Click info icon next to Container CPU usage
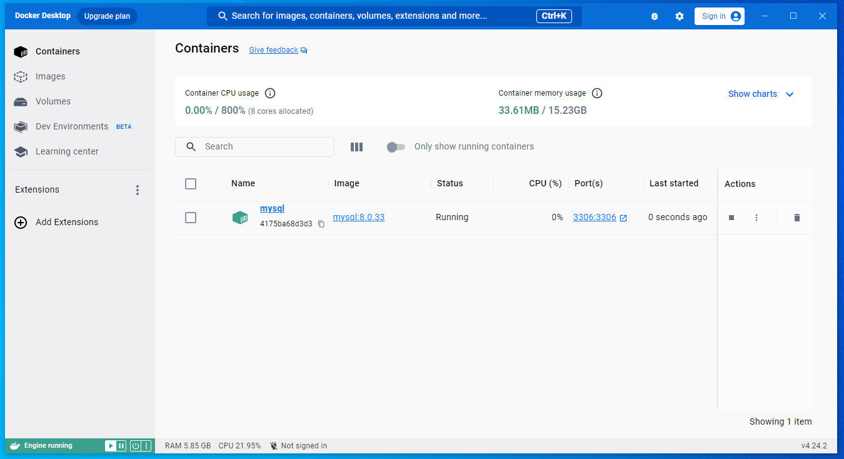Image resolution: width=844 pixels, height=459 pixels. coord(270,93)
